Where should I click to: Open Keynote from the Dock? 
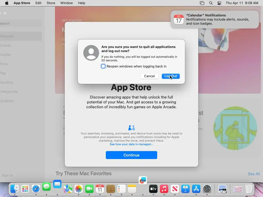[185, 189]
